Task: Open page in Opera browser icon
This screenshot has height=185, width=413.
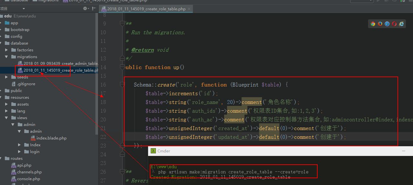Action: pos(394,24)
